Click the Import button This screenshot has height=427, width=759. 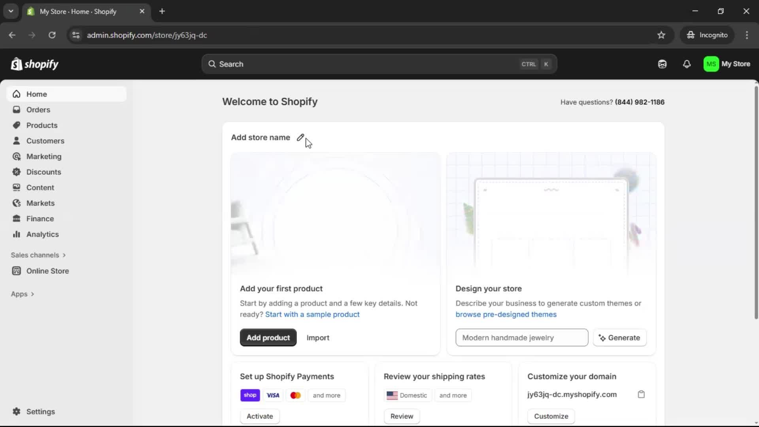pos(318,338)
